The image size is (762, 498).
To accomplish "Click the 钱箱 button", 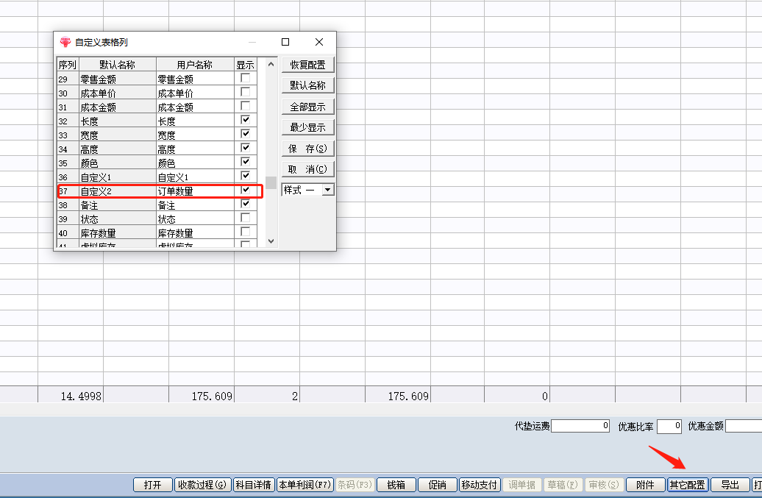I will (396, 485).
